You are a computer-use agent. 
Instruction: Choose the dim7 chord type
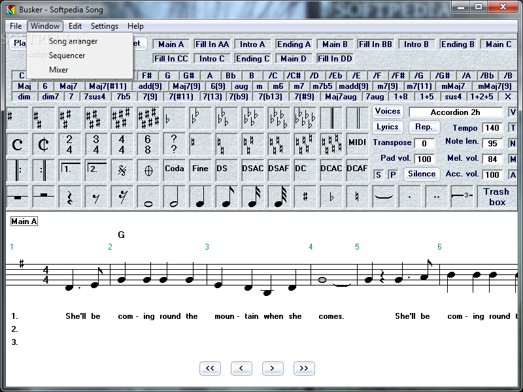[x=50, y=97]
